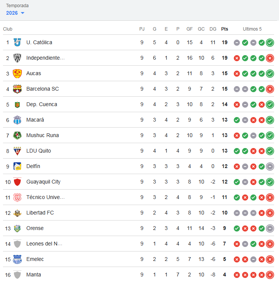The height and width of the screenshot is (287, 279).
Task: Click the Pts column header
Action: pos(224,29)
